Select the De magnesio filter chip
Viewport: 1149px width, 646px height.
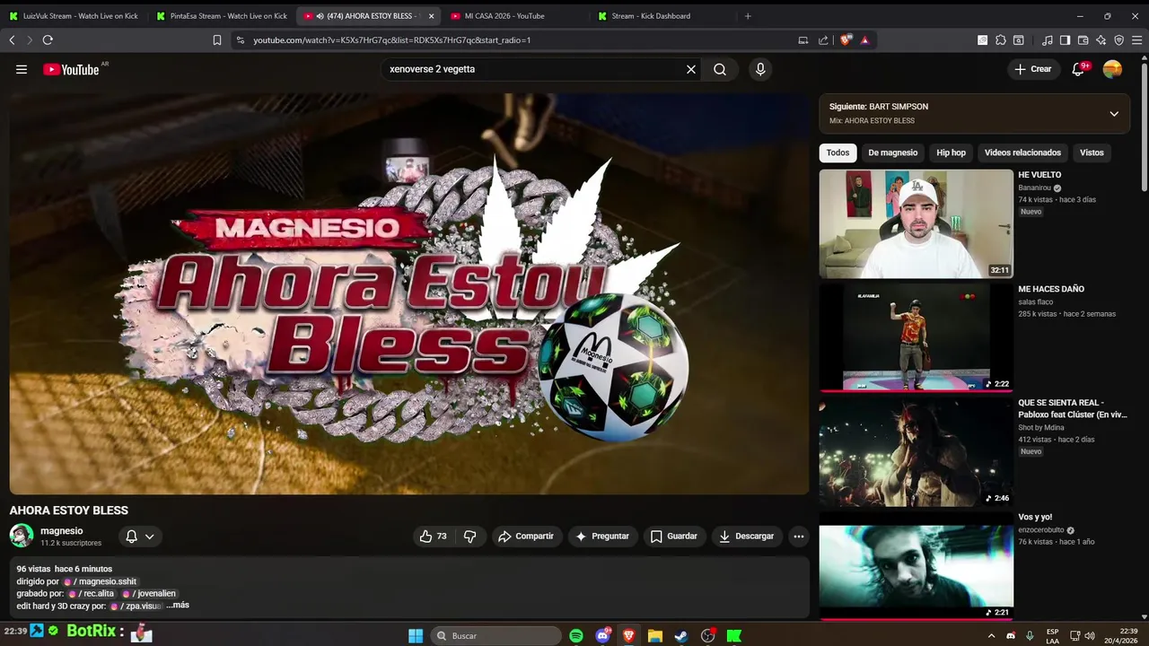pos(893,153)
